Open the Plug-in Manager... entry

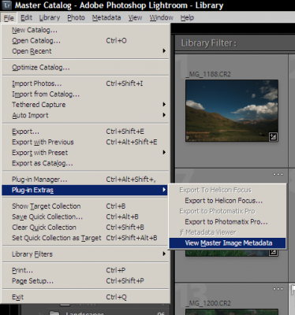pos(86,180)
